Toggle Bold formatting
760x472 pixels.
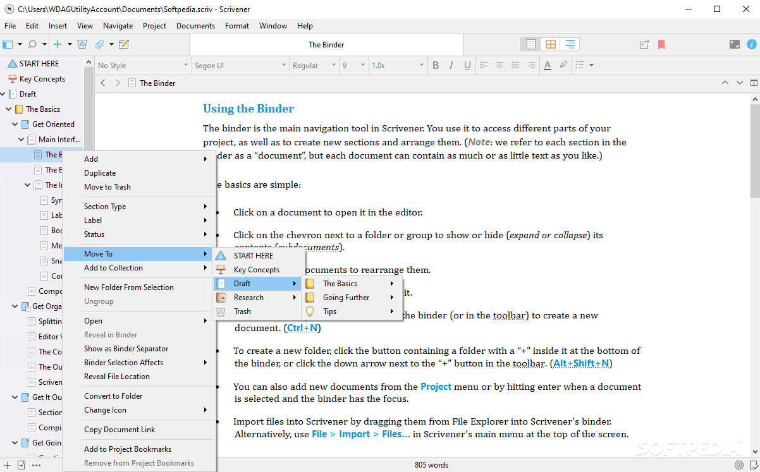click(x=436, y=65)
